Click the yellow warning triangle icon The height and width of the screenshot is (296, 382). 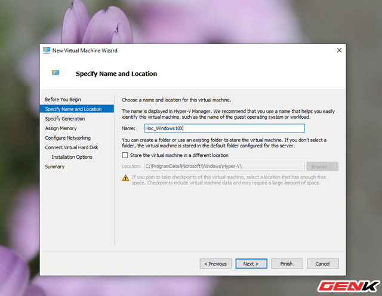[125, 178]
